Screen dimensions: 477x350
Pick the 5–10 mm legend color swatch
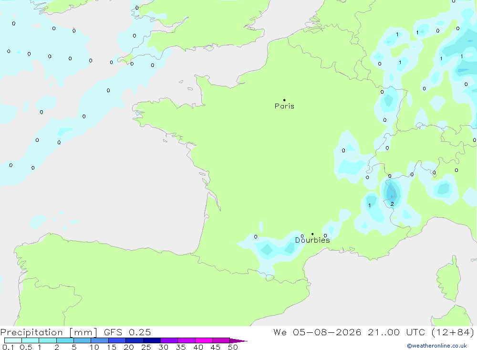pos(82,340)
